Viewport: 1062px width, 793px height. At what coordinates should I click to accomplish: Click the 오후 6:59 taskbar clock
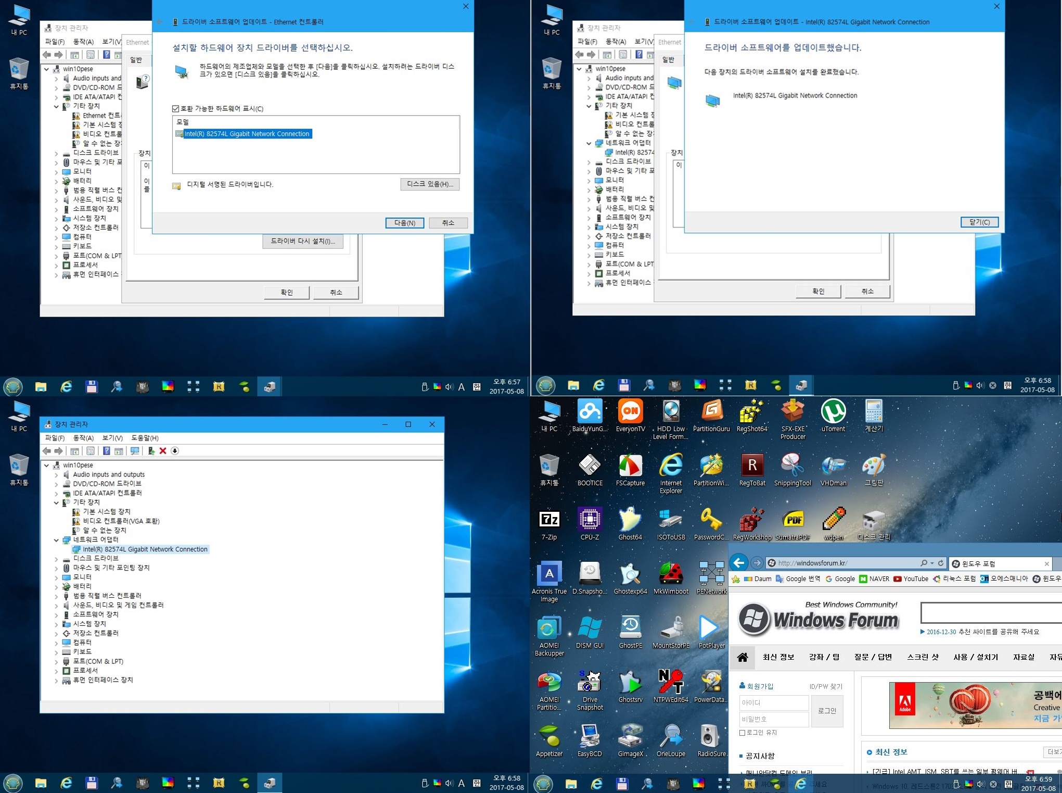tap(1038, 784)
